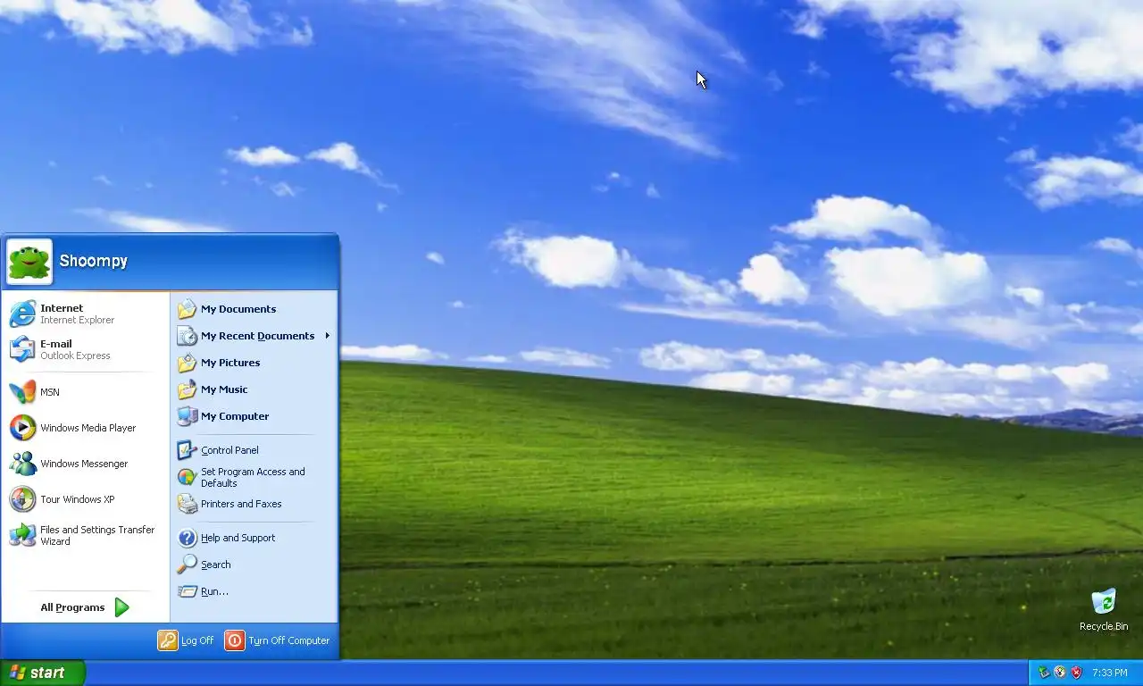Screen dimensions: 1143x686
Task: Click the Run... label
Action: point(214,591)
